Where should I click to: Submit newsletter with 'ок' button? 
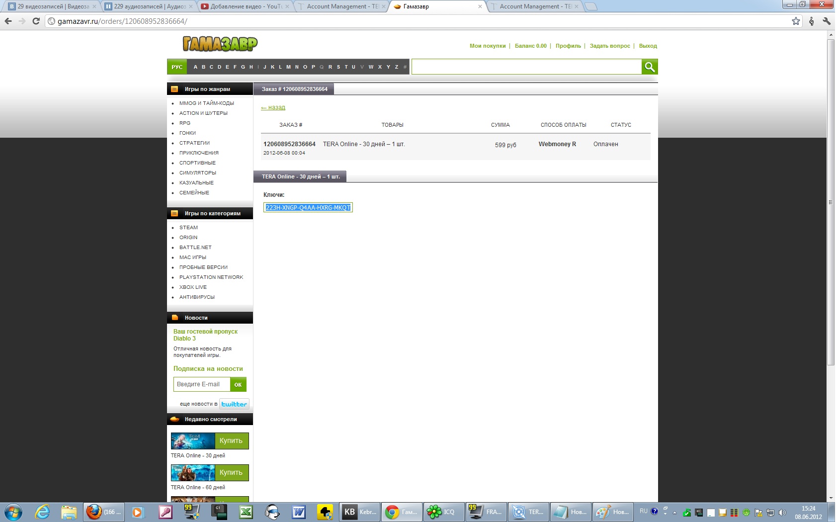point(238,384)
